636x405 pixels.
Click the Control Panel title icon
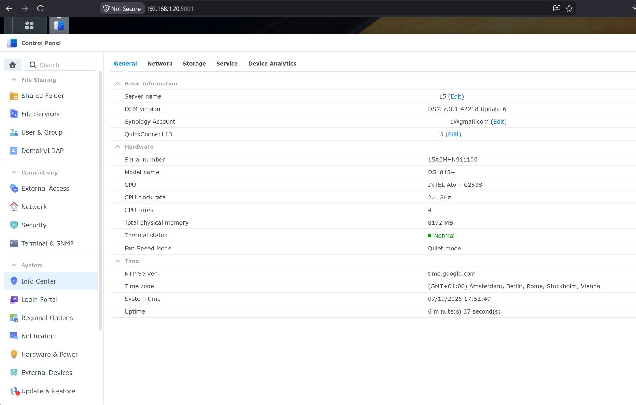[12, 43]
